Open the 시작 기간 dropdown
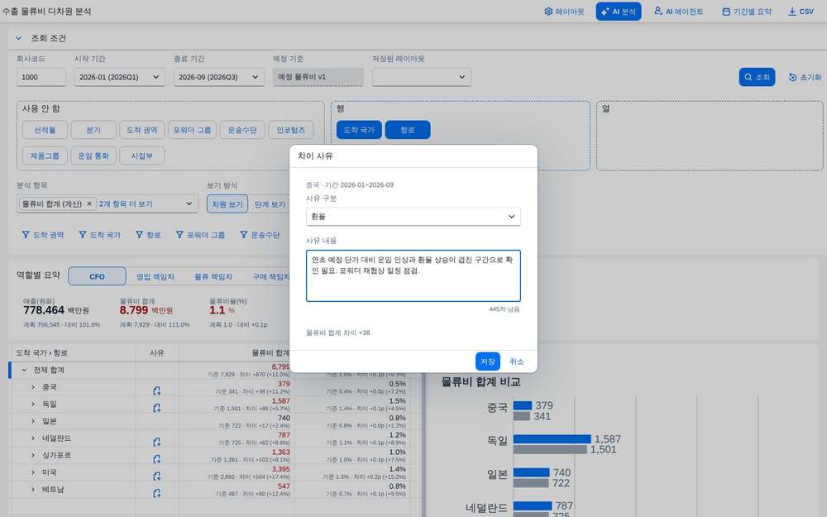Image resolution: width=827 pixels, height=517 pixels. pos(120,77)
